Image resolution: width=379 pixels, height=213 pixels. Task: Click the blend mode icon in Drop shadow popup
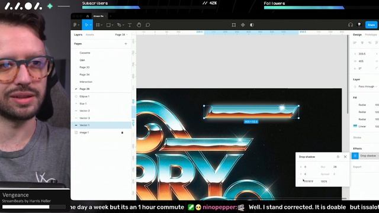[x=338, y=157]
